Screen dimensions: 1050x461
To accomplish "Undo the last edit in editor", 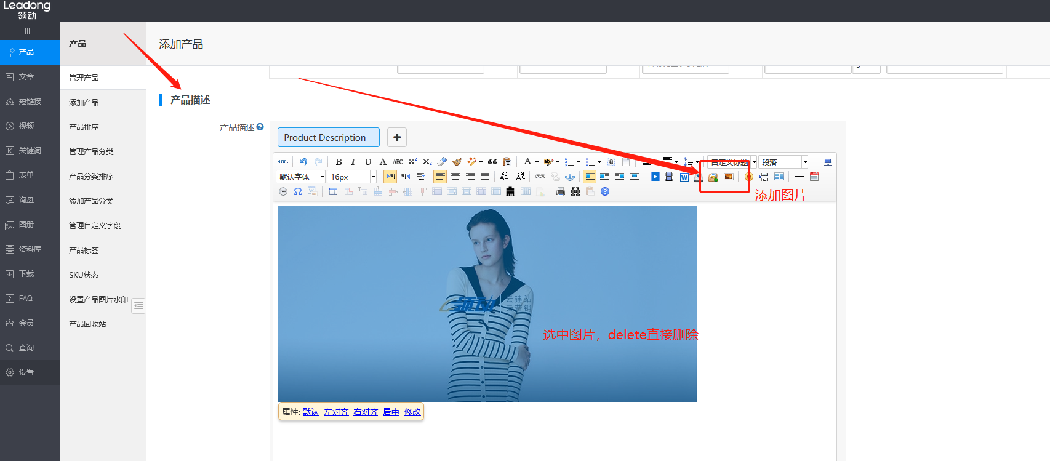I will pos(303,162).
